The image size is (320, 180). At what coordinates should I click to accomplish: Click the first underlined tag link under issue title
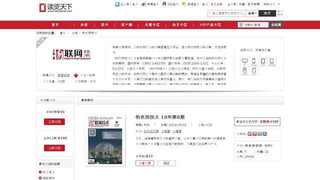point(151,131)
